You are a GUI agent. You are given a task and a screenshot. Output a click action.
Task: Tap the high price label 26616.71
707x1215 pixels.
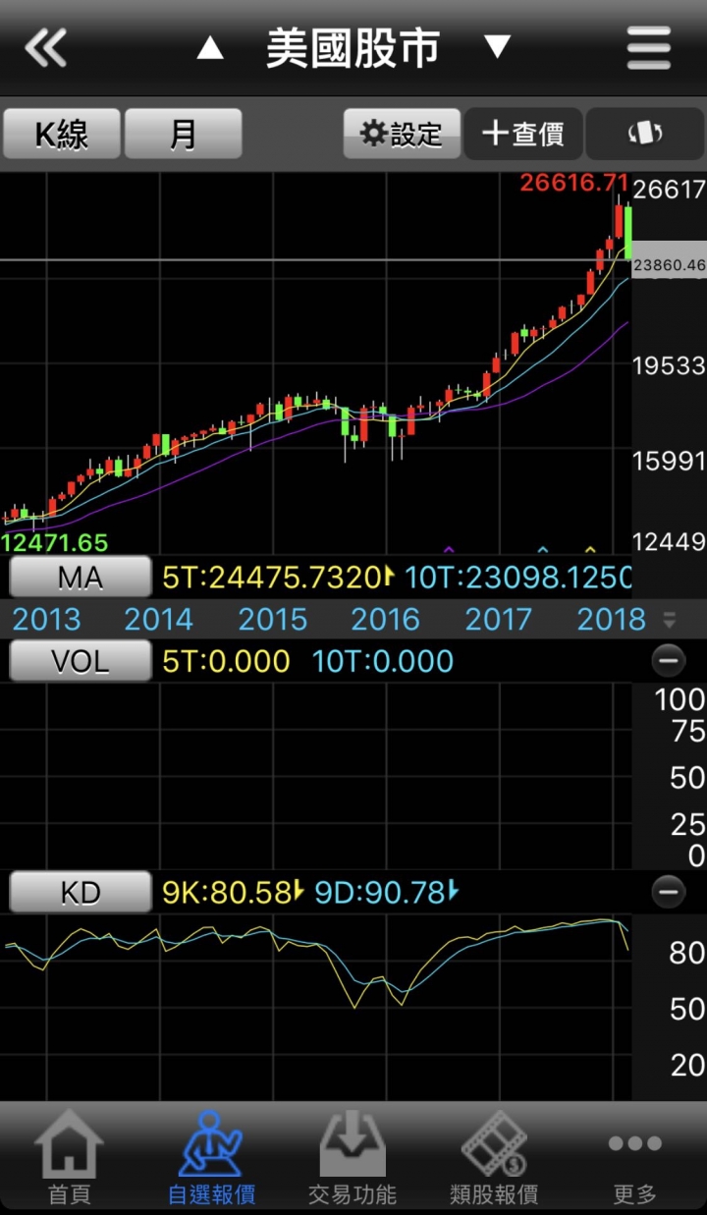[x=574, y=183]
